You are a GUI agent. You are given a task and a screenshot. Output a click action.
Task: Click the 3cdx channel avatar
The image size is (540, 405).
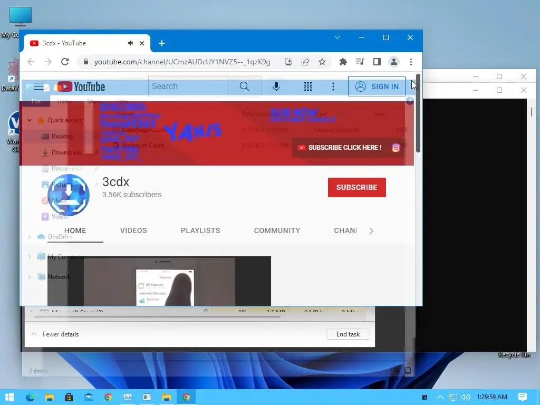point(69,195)
